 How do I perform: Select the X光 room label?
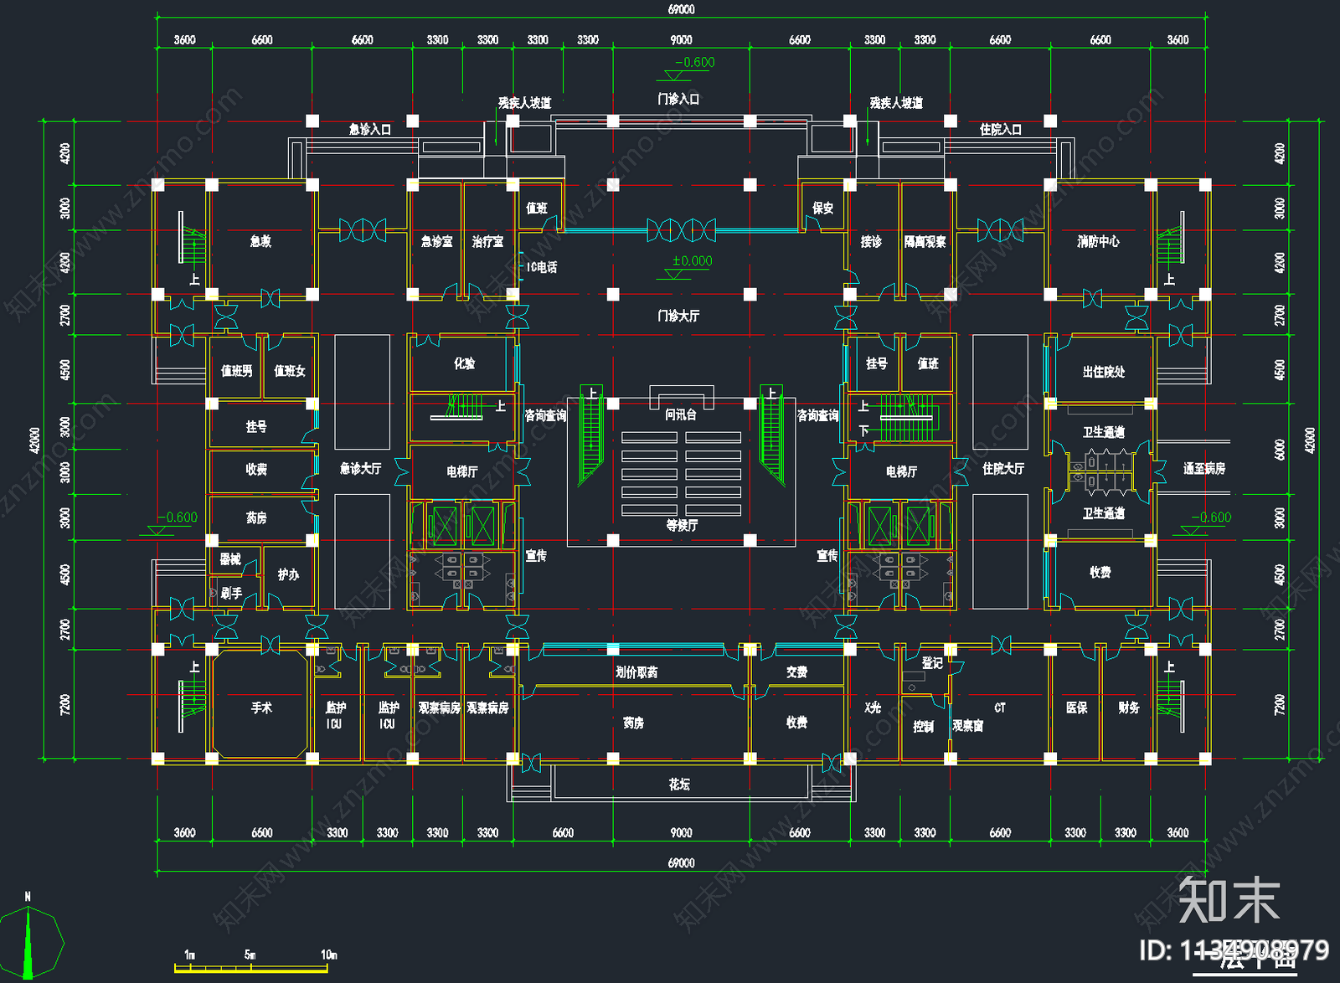click(873, 708)
